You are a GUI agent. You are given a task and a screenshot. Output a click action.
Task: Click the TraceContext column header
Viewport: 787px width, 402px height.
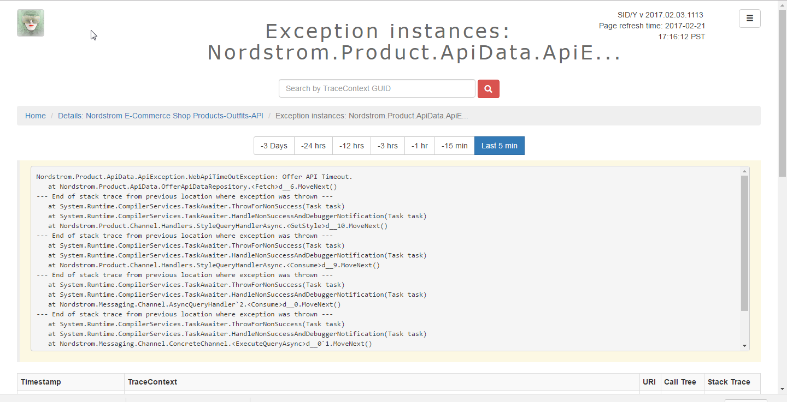tap(382, 382)
